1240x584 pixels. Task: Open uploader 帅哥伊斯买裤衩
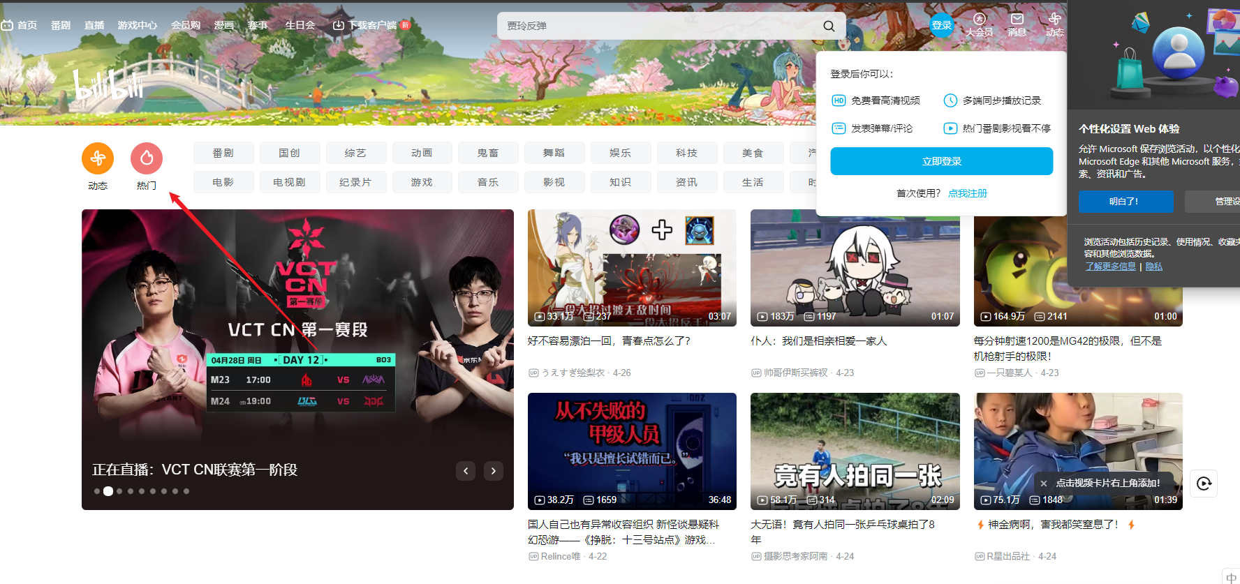tap(795, 373)
